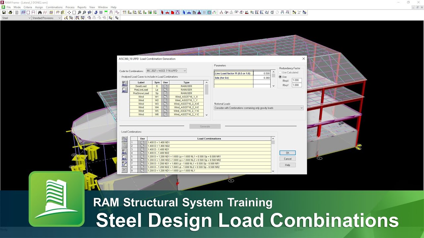Uncheck all analyzed load cases with empty ALL icon
The width and height of the screenshot is (424, 238).
tap(125, 90)
